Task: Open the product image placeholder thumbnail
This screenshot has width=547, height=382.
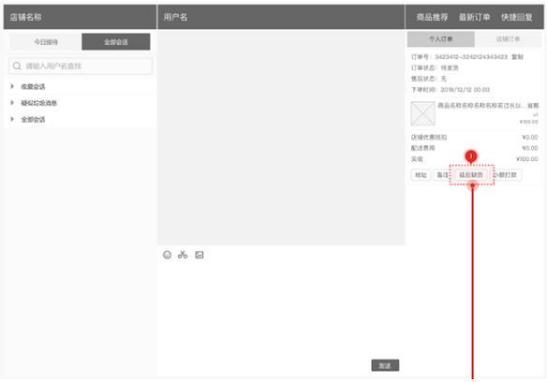Action: (422, 113)
